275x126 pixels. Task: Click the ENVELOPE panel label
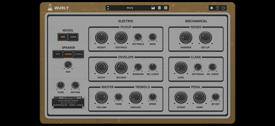(126, 57)
